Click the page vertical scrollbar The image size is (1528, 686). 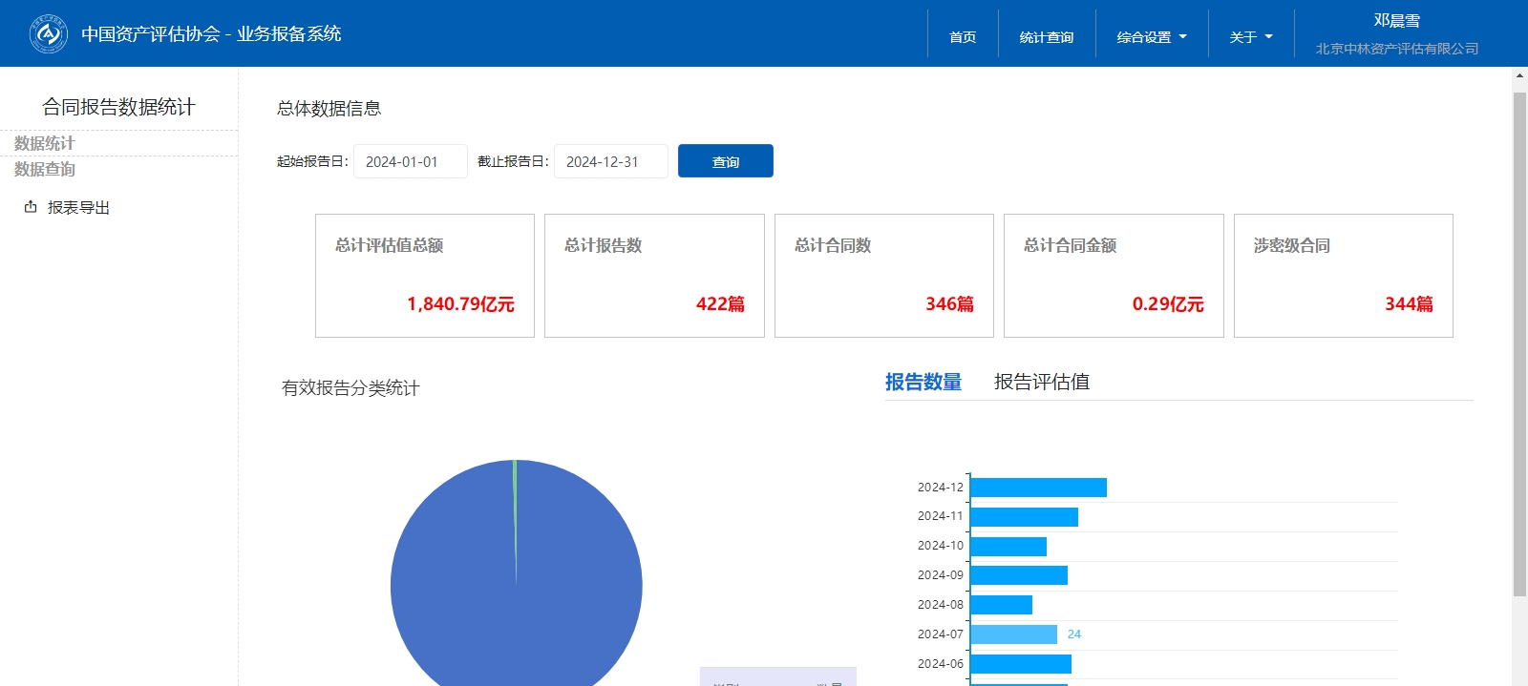point(1519,343)
